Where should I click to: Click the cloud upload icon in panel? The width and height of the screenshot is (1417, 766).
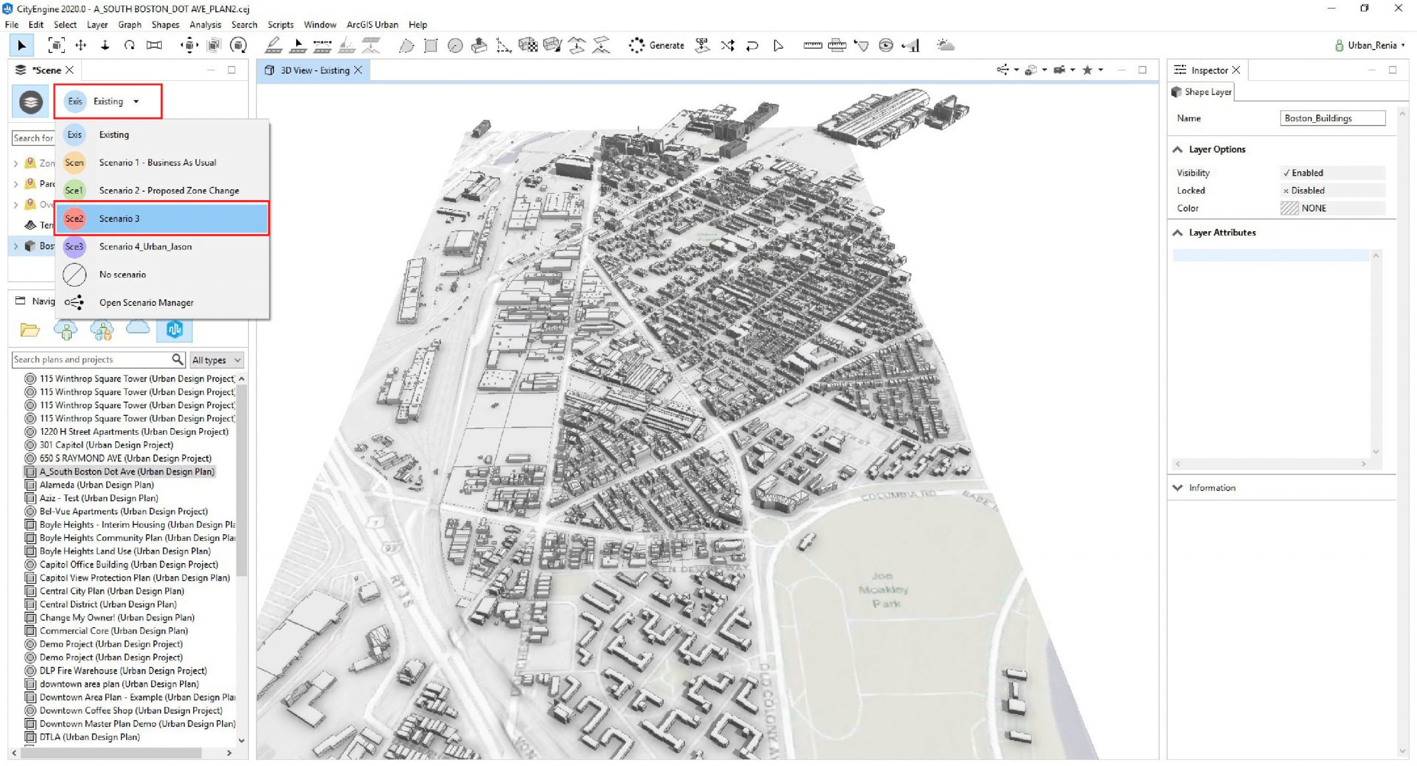[x=138, y=329]
